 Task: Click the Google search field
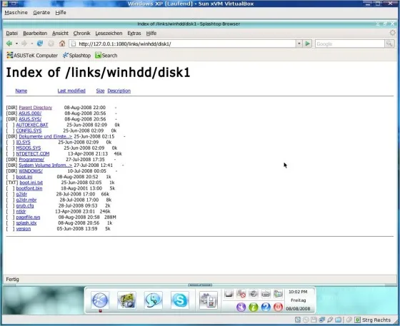[349, 44]
